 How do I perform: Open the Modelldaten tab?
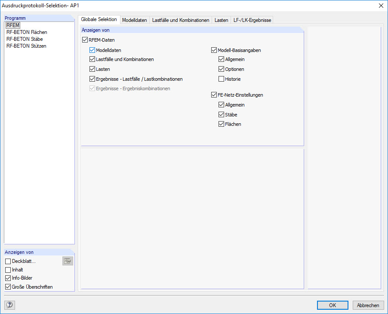(x=134, y=20)
